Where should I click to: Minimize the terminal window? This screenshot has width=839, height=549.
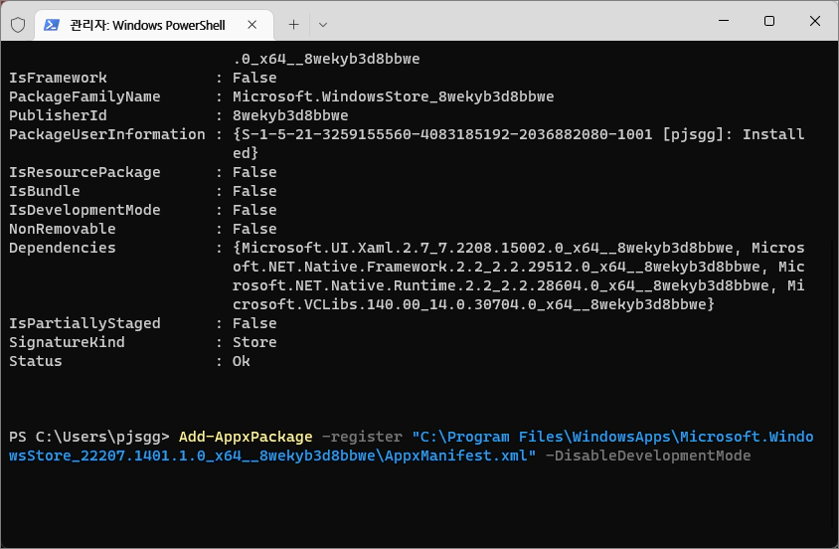click(724, 21)
